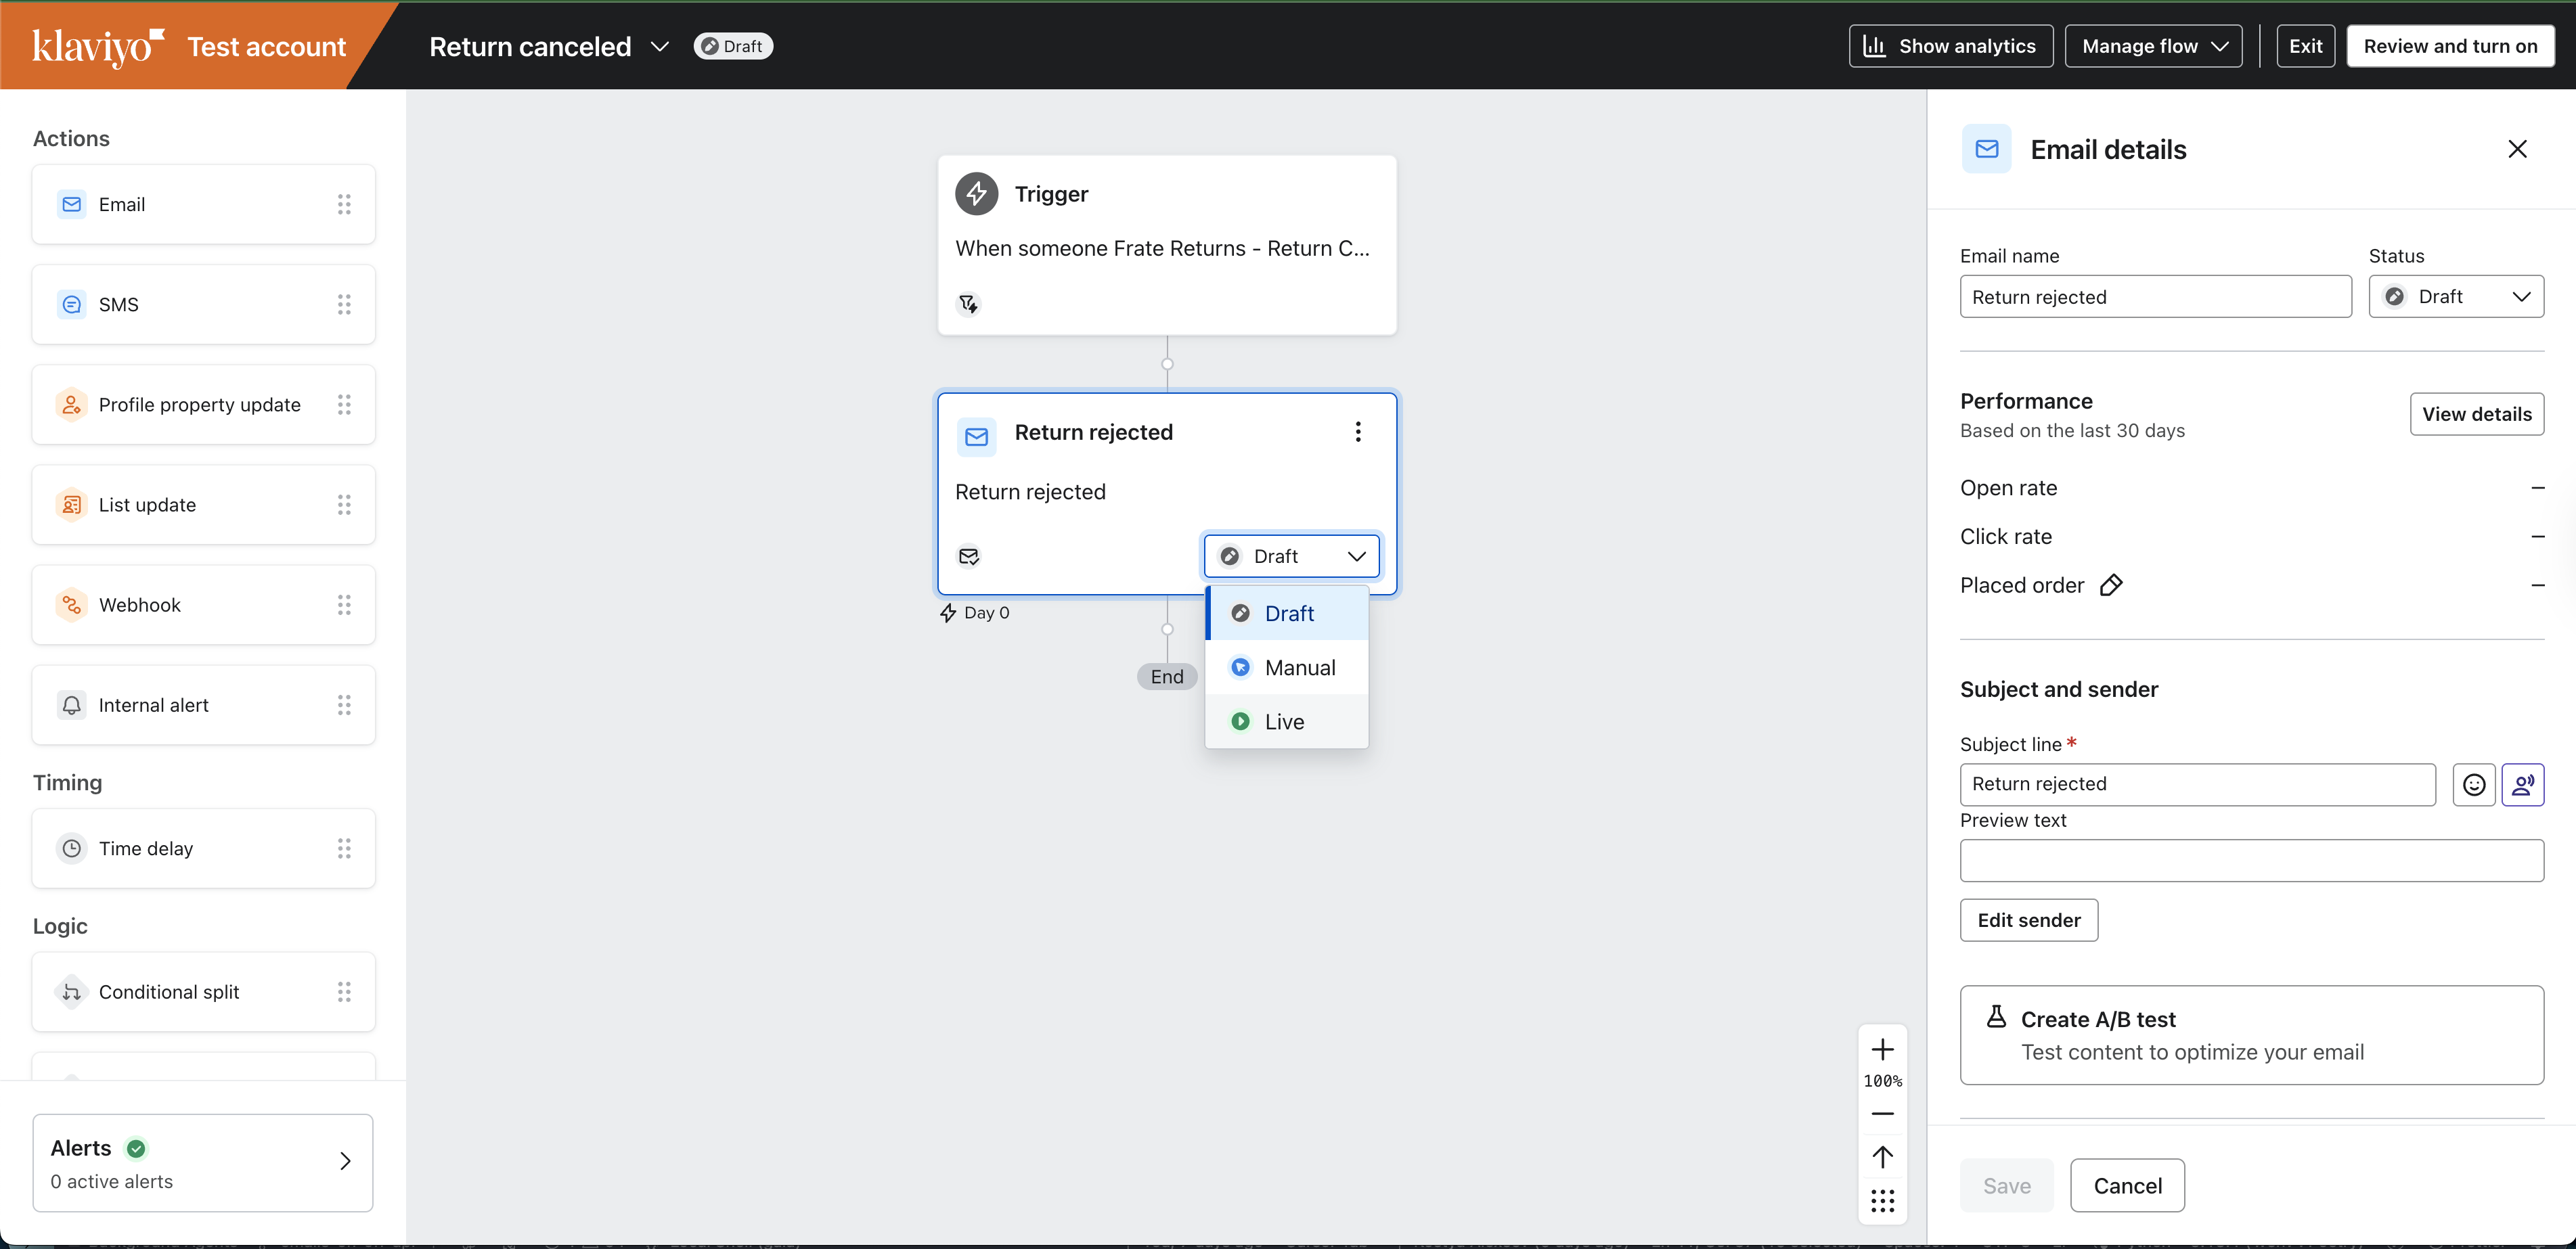Toggle the dotted grid layout icon

[x=1882, y=1201]
